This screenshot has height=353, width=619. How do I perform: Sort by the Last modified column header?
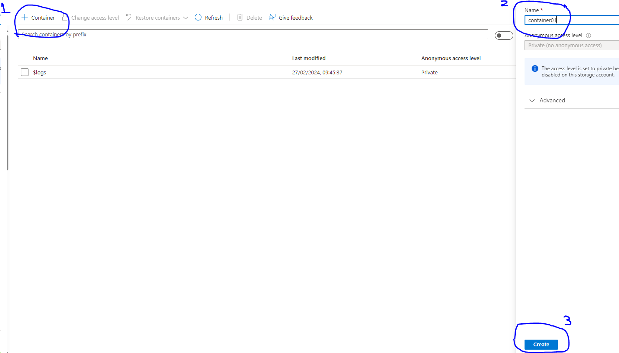(309, 58)
